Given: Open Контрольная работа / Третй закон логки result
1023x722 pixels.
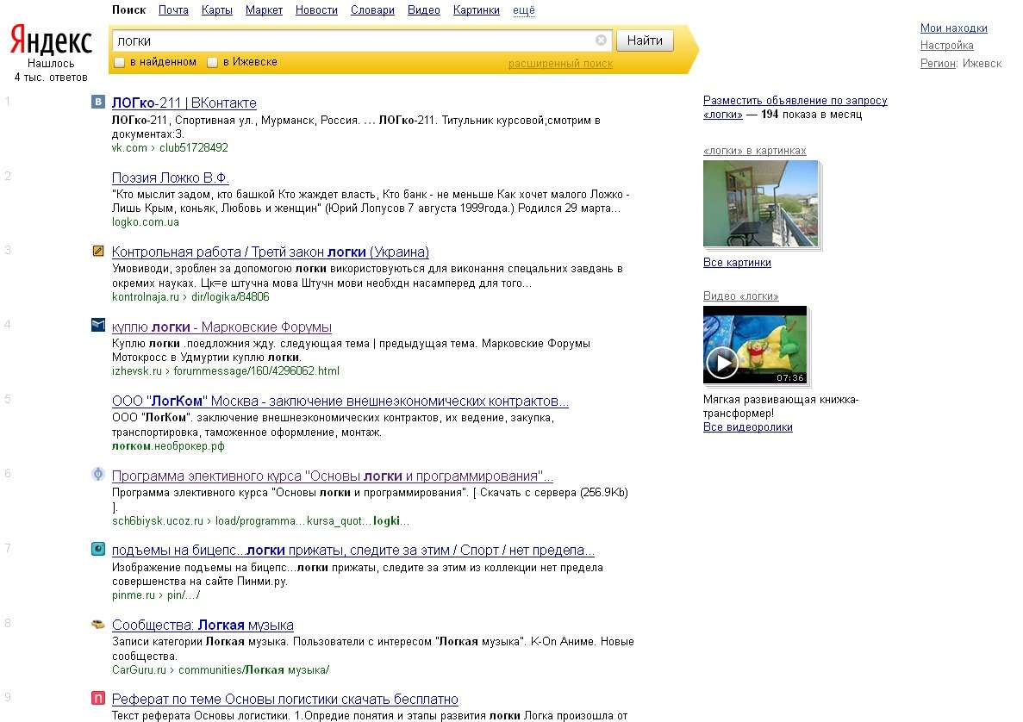Looking at the screenshot, I should [270, 252].
